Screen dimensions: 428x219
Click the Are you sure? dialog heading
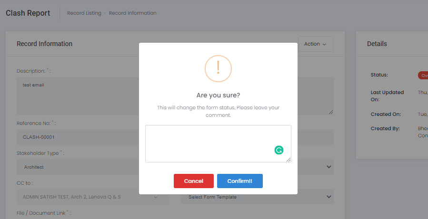tap(218, 95)
